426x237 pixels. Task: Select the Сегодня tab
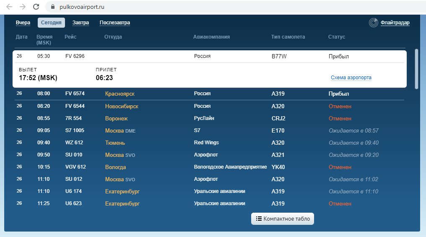pos(51,23)
